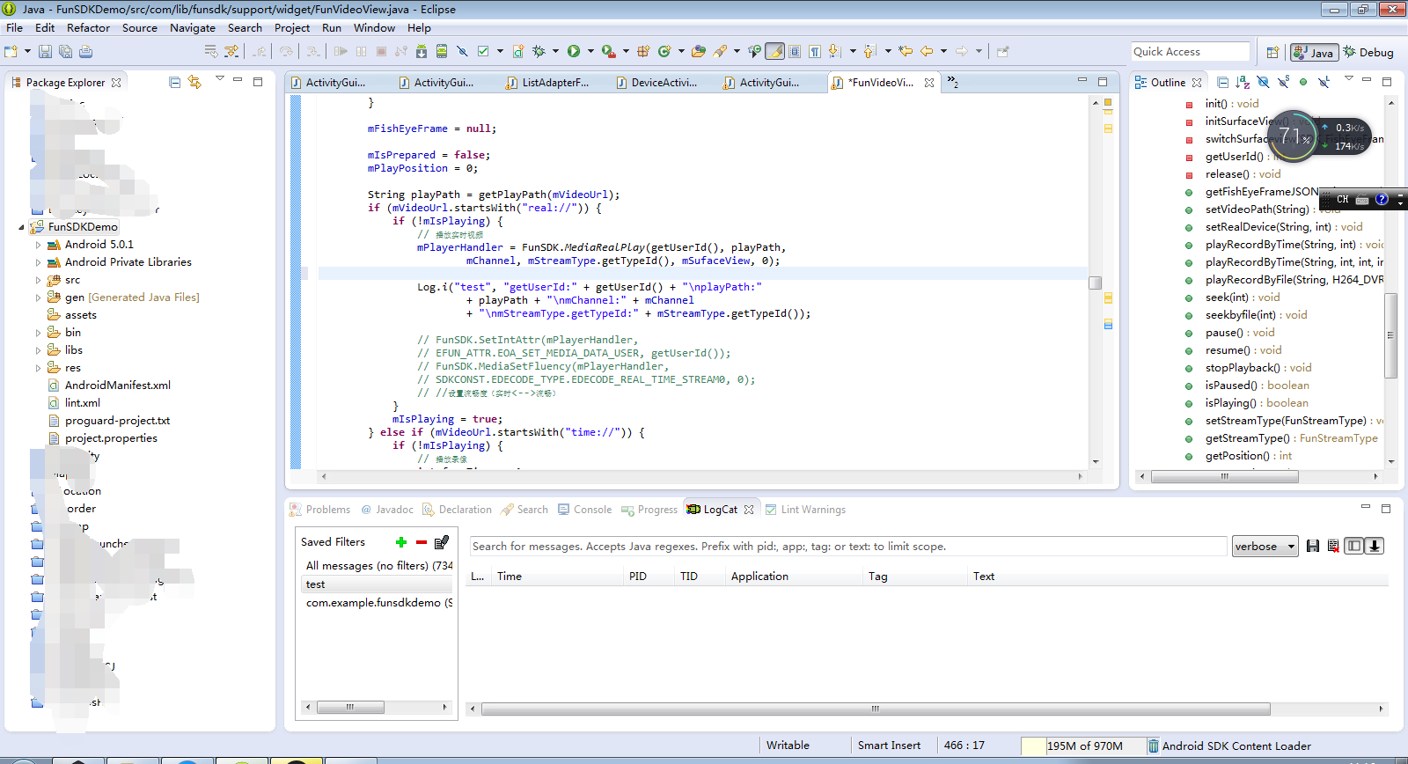
Task: Open the Android Virtual Device Manager
Action: point(442,52)
